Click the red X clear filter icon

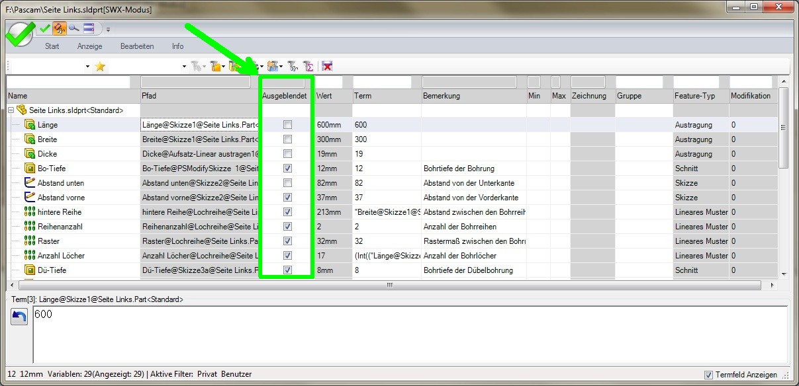click(327, 67)
